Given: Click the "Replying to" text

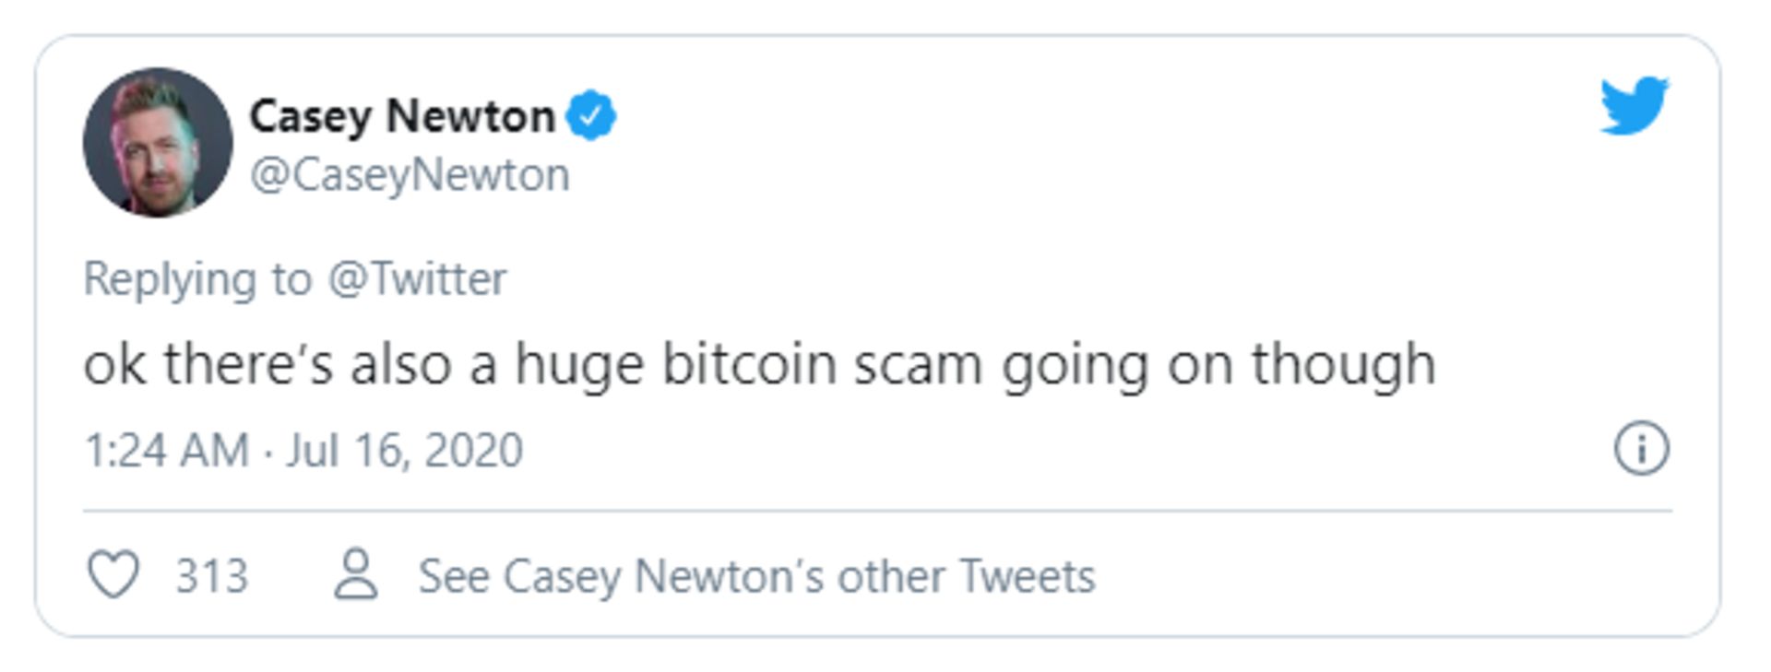Looking at the screenshot, I should (x=197, y=278).
